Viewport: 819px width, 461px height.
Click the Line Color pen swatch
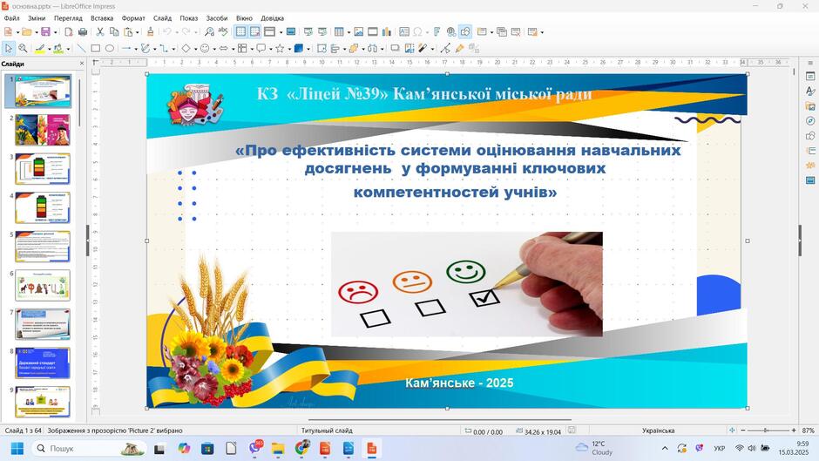[x=40, y=48]
